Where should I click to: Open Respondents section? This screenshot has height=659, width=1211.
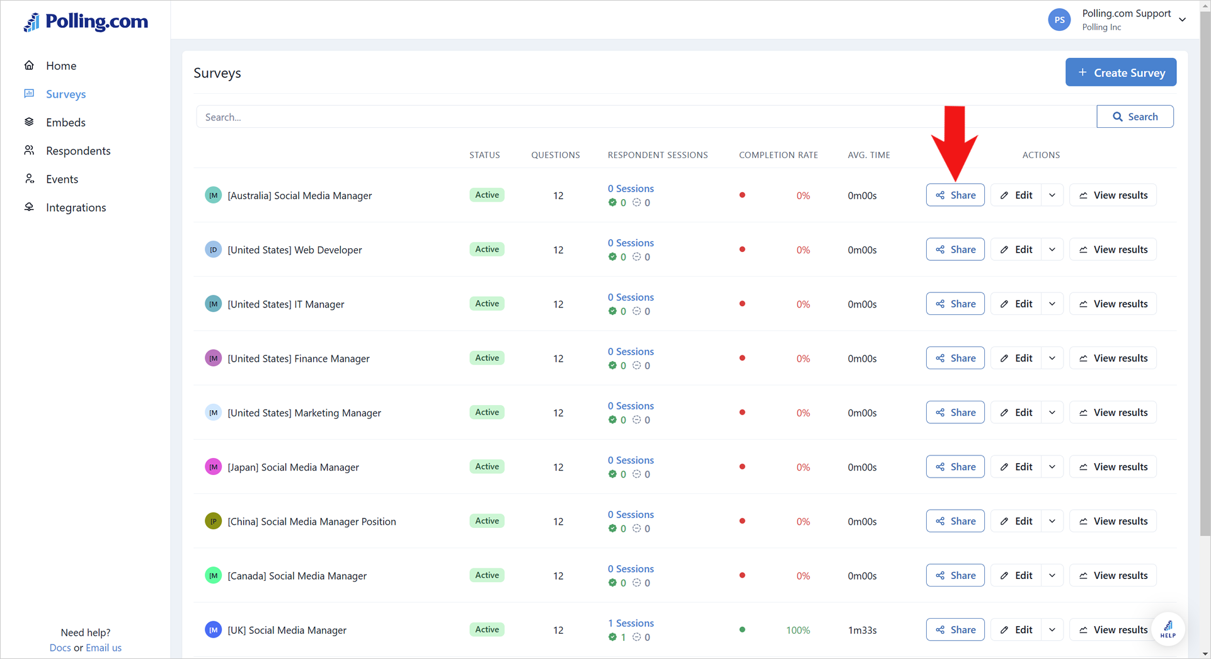click(78, 151)
